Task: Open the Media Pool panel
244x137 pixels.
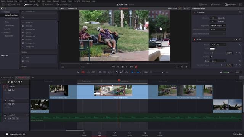Action: [x=14, y=5]
